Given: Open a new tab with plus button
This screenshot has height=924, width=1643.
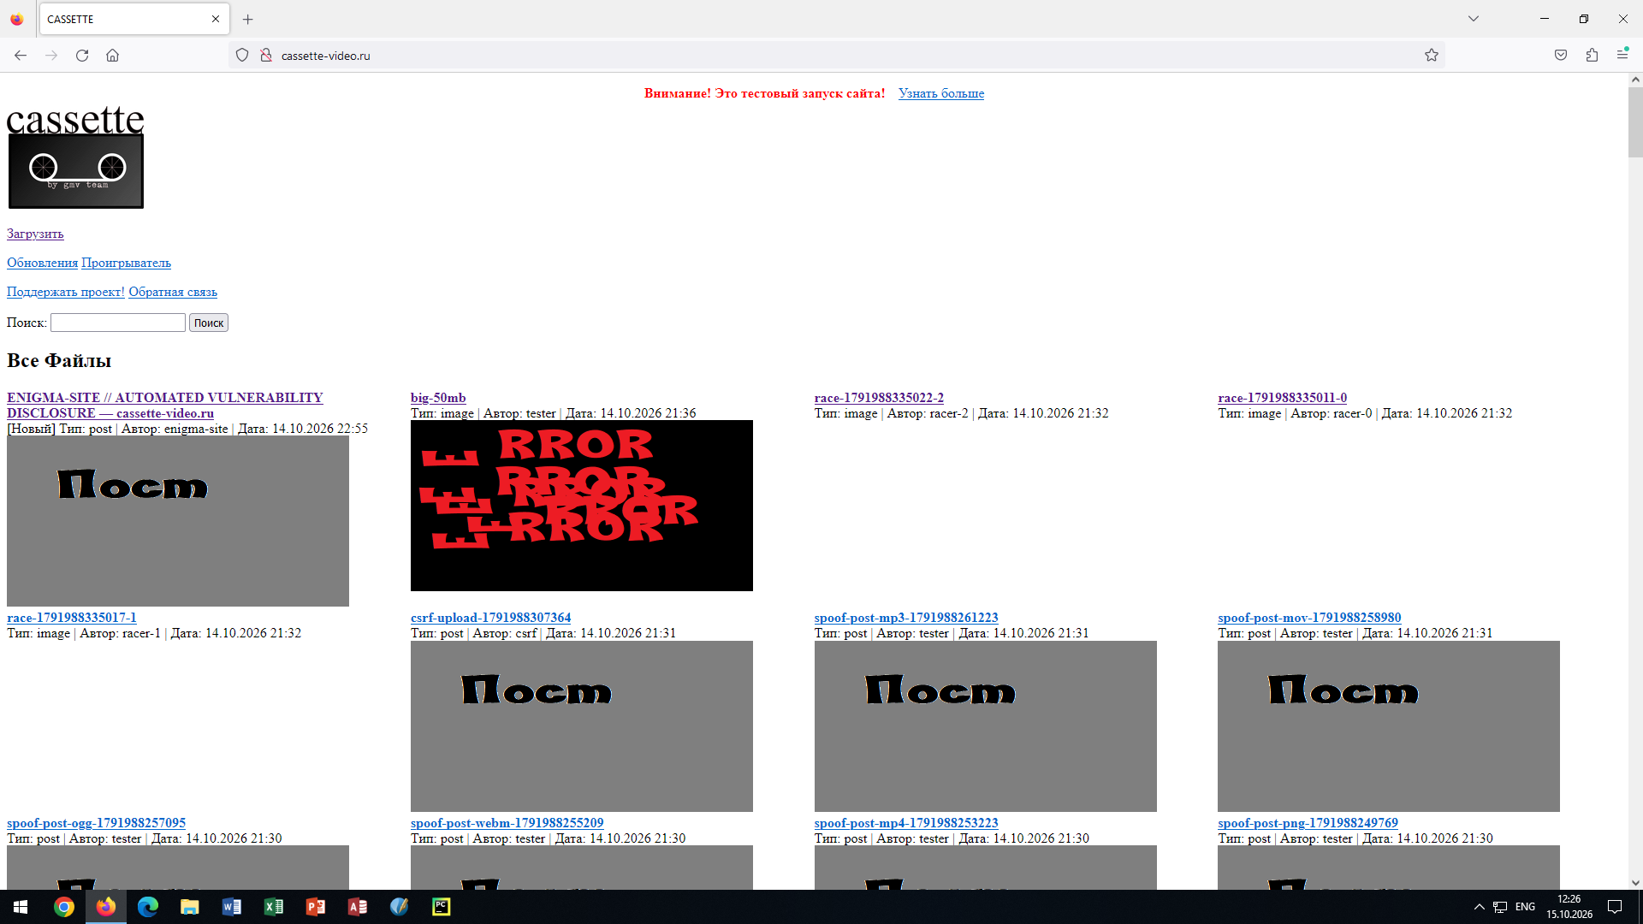Looking at the screenshot, I should pos(248,19).
